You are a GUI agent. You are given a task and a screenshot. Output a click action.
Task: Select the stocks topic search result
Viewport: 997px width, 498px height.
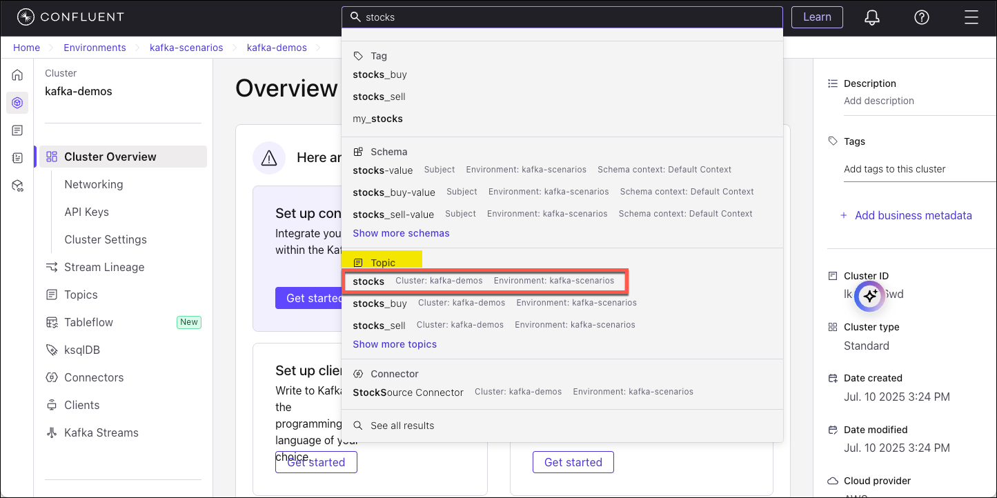[368, 281]
